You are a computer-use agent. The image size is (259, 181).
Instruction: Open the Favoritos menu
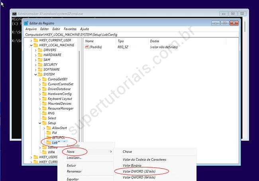[x=70, y=29]
